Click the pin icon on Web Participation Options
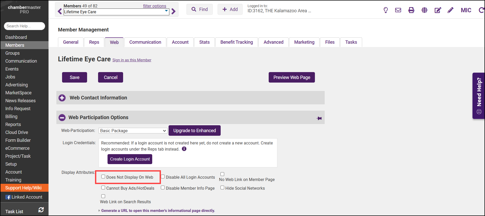Viewport: 485px width, 216px height. [x=319, y=118]
